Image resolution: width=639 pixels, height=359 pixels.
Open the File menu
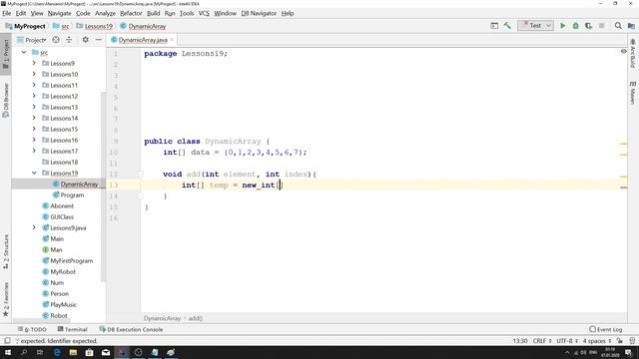7,13
